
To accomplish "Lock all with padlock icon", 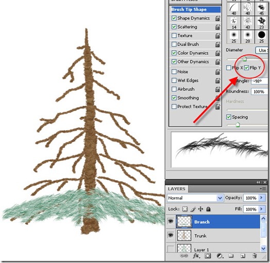I will [208, 209].
